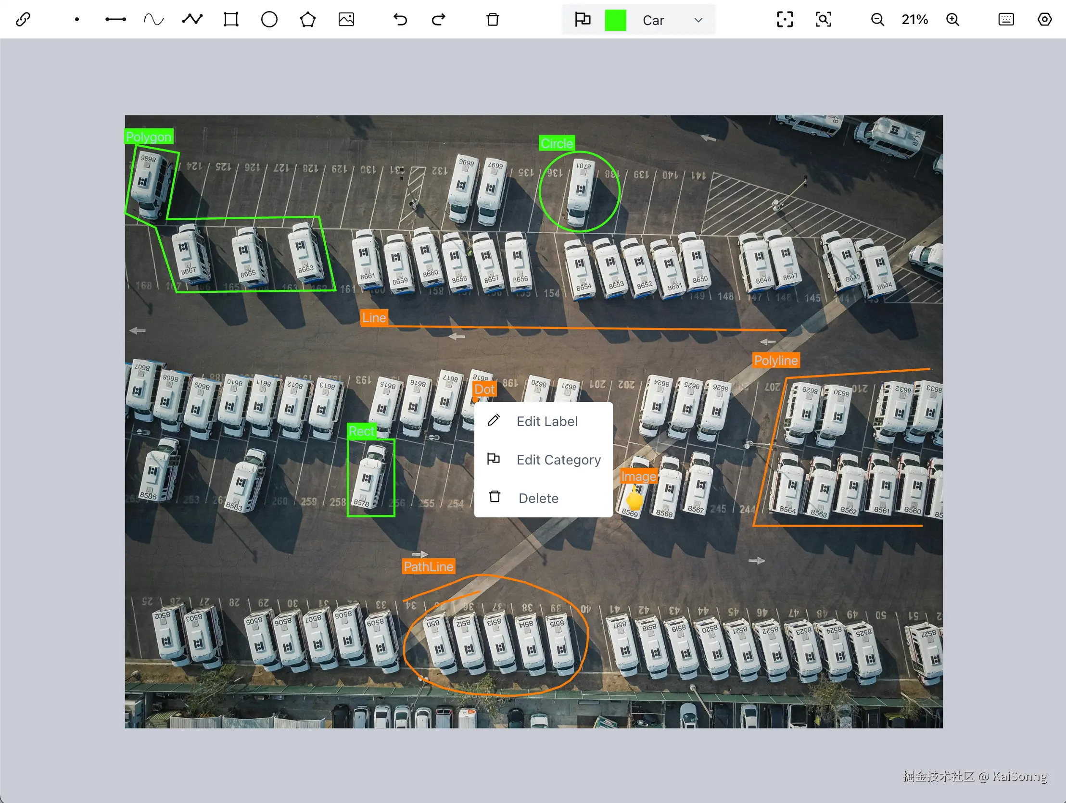
Task: Expand category list with chevron arrow
Action: tap(698, 20)
